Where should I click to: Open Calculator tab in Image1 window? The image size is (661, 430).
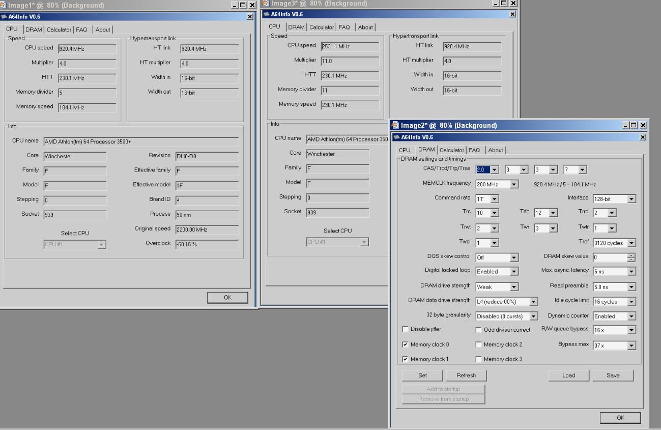click(x=59, y=30)
